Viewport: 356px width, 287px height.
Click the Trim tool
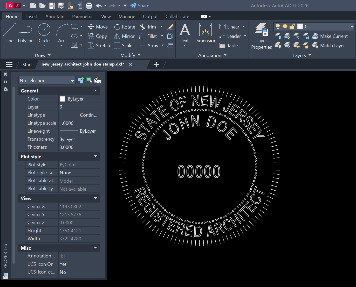pos(148,27)
